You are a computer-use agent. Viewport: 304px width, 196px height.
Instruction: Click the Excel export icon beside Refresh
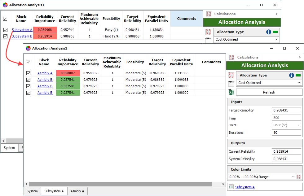coord(231,92)
